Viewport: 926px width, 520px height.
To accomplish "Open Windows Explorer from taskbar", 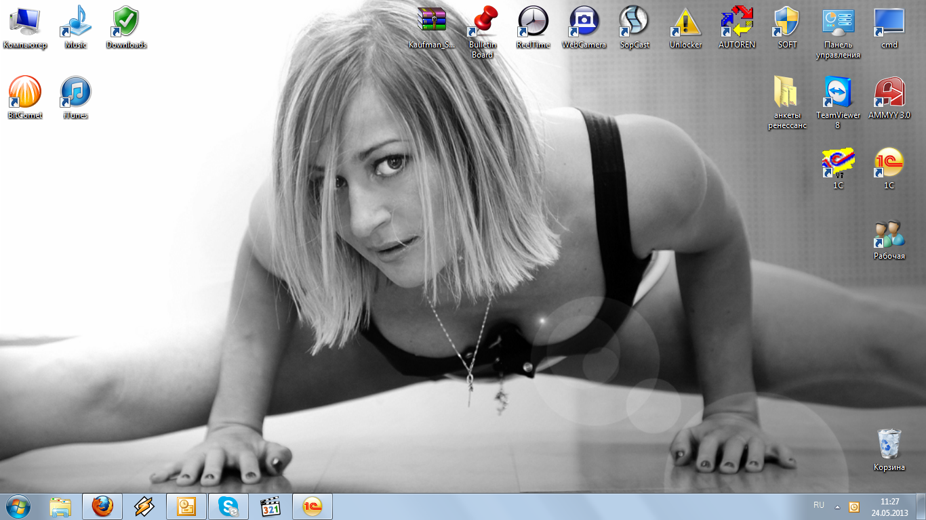I will pos(60,506).
